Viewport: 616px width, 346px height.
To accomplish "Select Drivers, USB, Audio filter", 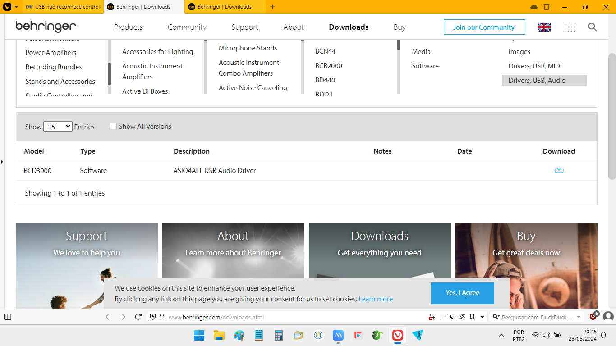I will tap(544, 80).
